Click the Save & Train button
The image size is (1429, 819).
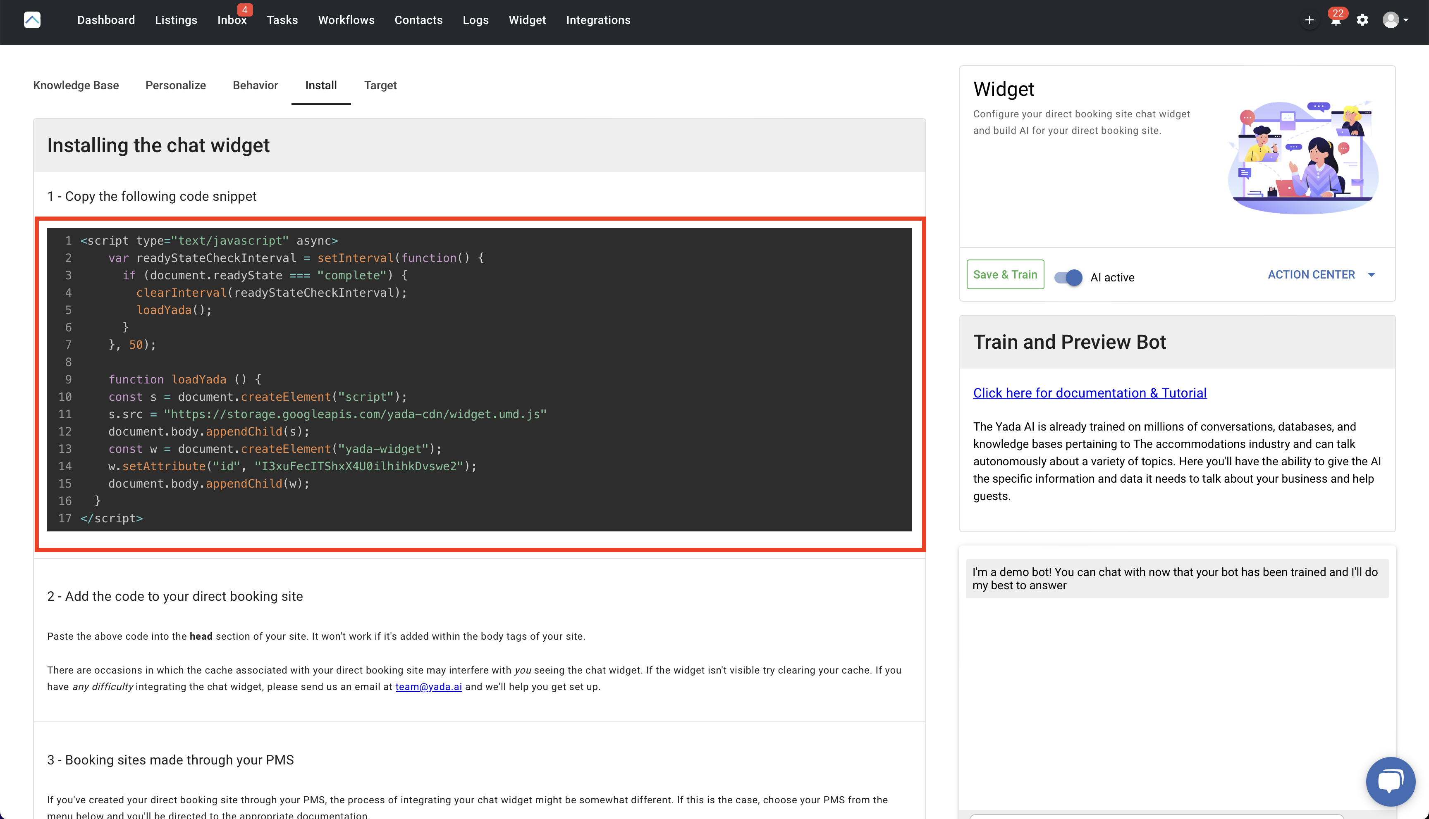(x=1005, y=274)
